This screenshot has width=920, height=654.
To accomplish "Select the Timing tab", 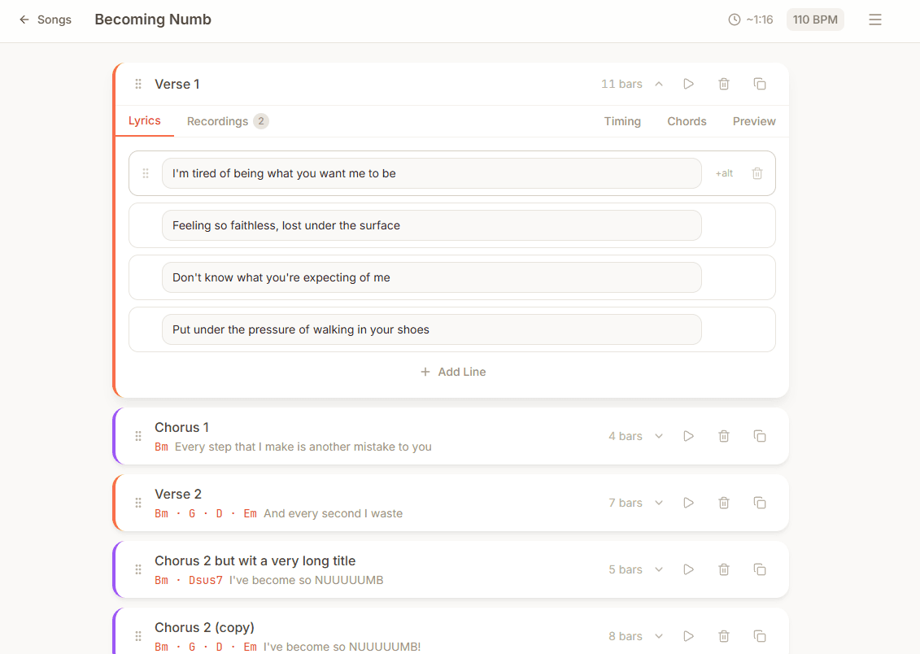I will 622,120.
